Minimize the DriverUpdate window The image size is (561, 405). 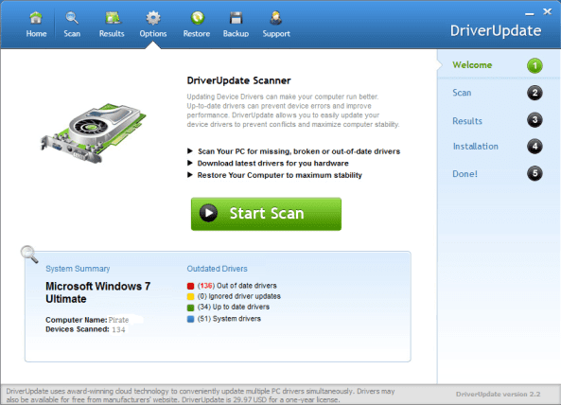tap(530, 14)
